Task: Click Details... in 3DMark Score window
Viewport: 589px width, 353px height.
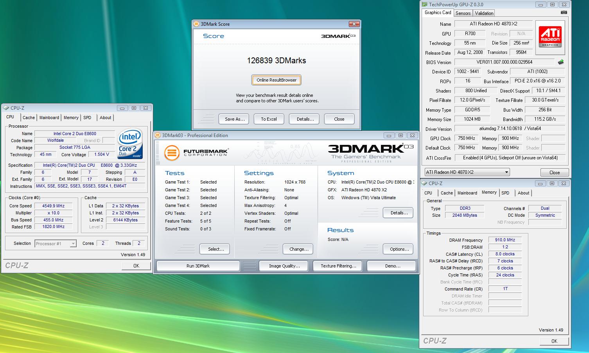Action: 305,119
